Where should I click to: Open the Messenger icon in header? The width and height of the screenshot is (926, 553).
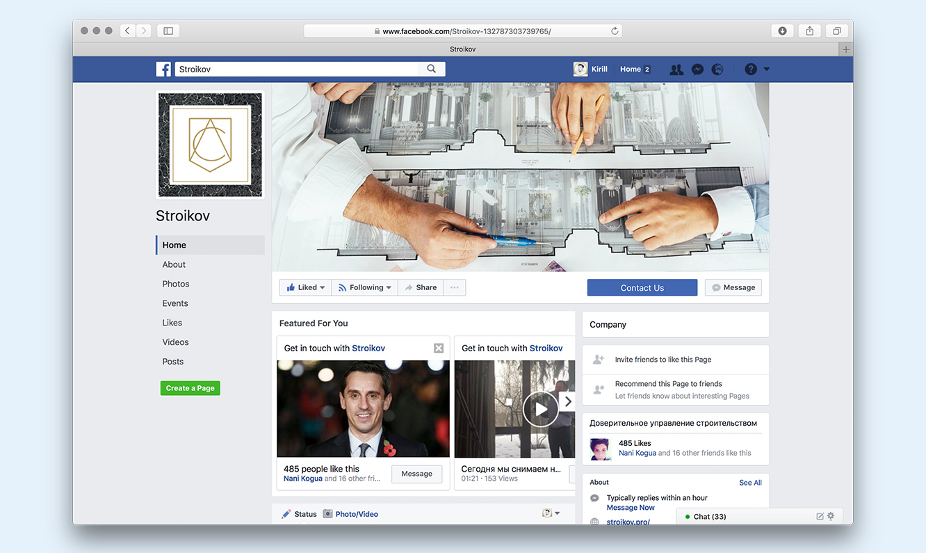click(697, 70)
